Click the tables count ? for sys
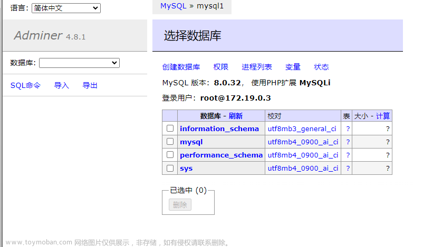 (x=348, y=169)
